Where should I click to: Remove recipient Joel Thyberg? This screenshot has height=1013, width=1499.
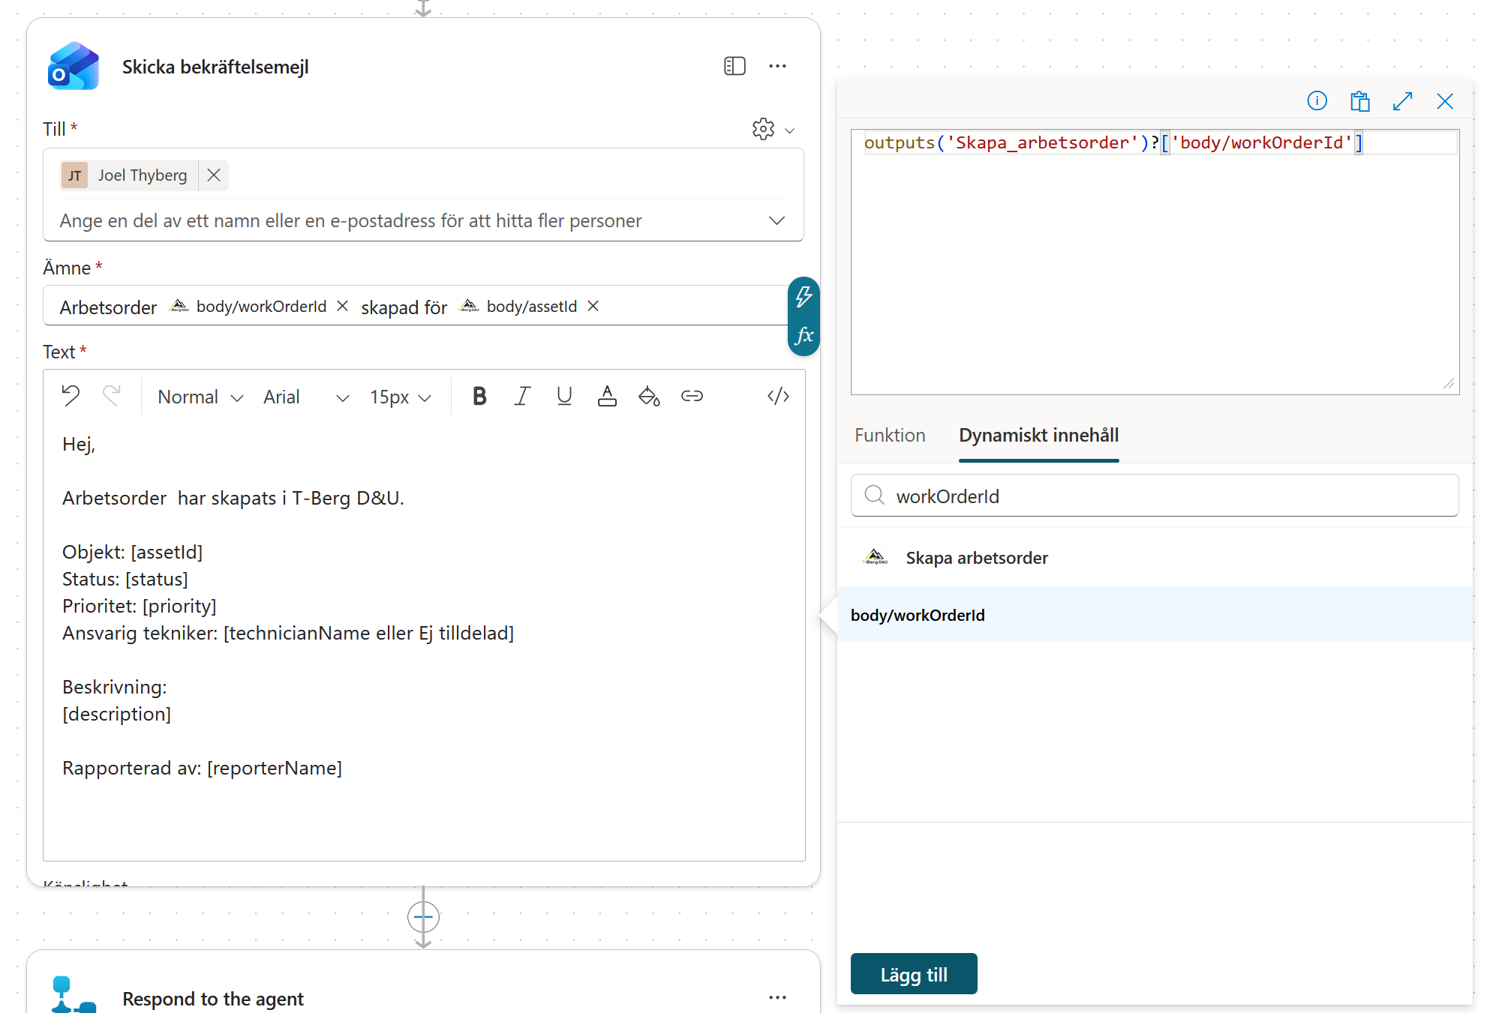click(x=214, y=175)
